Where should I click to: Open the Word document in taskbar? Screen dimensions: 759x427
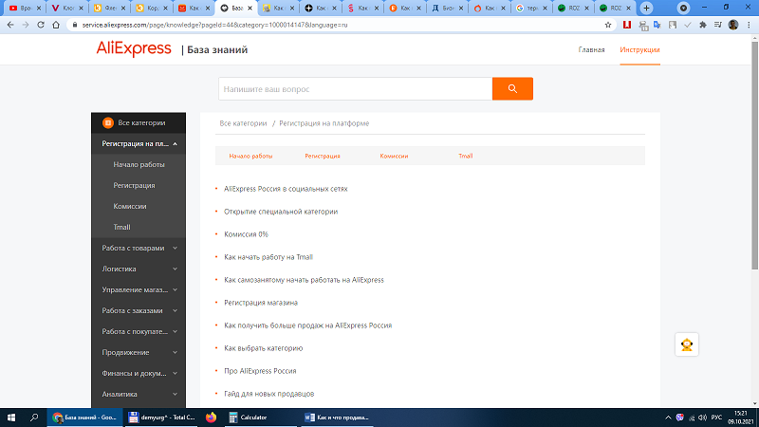coord(337,418)
